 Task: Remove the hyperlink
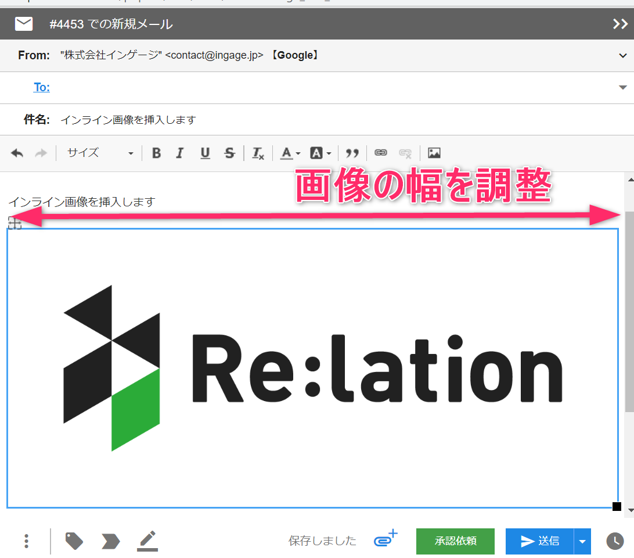(405, 153)
